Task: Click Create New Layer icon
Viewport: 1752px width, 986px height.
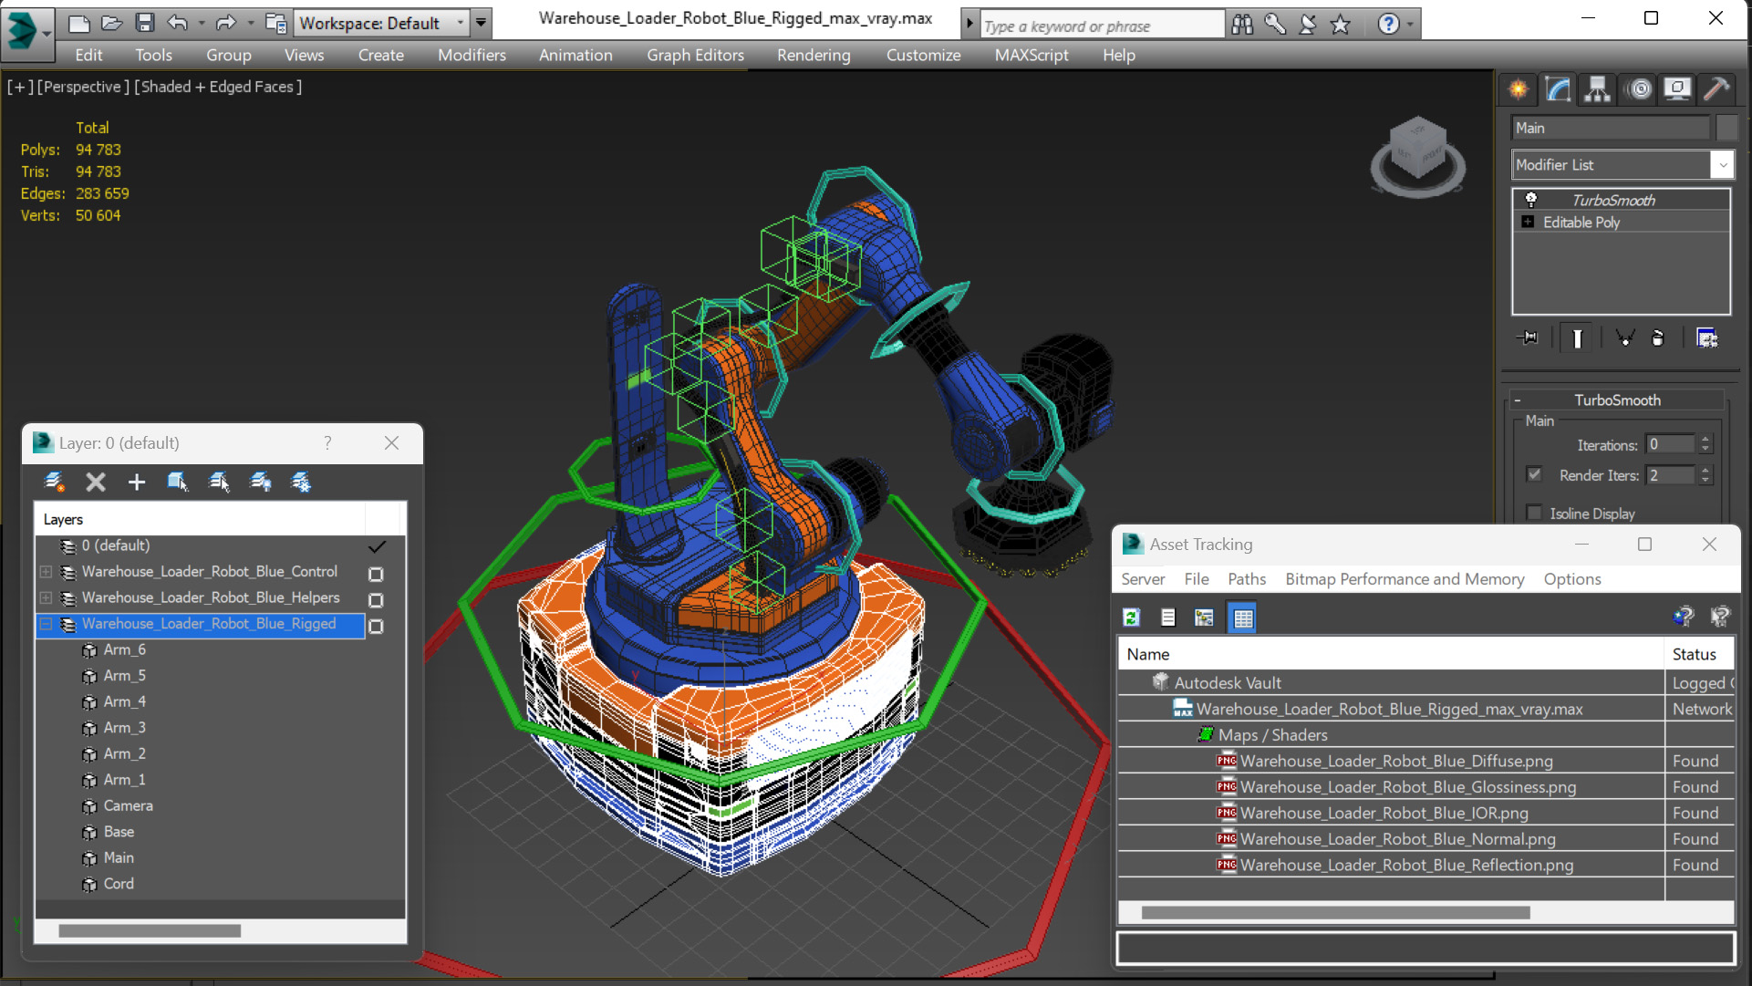Action: coord(54,482)
